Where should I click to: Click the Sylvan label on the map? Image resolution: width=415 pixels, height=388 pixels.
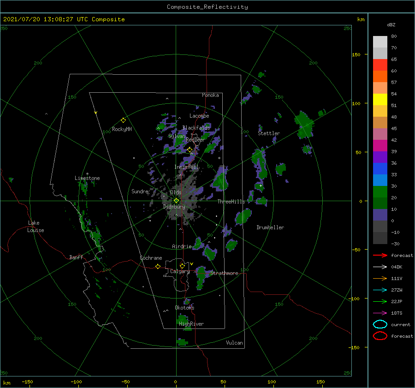click(177, 136)
